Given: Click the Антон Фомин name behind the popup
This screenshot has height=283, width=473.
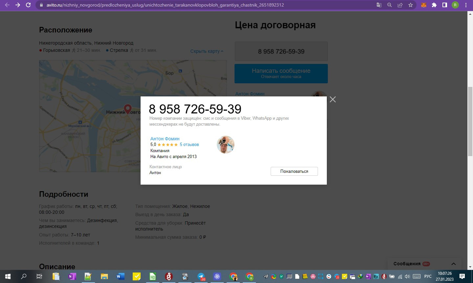Looking at the screenshot, I should [250, 94].
